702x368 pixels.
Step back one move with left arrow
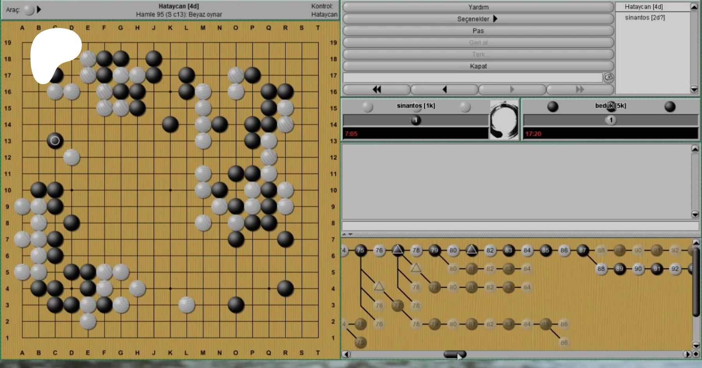pos(444,90)
